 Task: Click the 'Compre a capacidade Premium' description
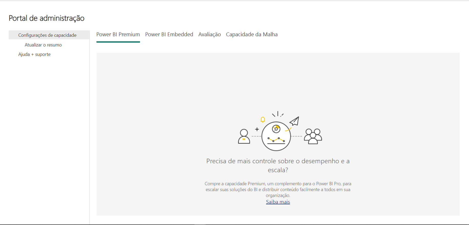pos(278,190)
